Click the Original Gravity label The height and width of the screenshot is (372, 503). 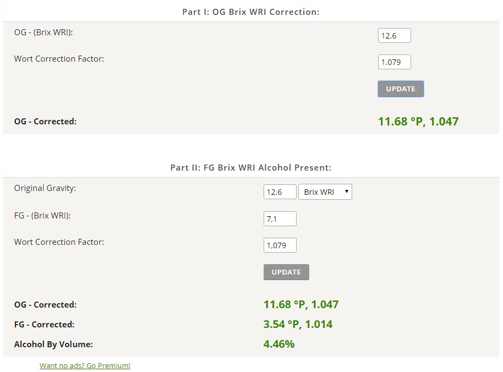point(45,188)
